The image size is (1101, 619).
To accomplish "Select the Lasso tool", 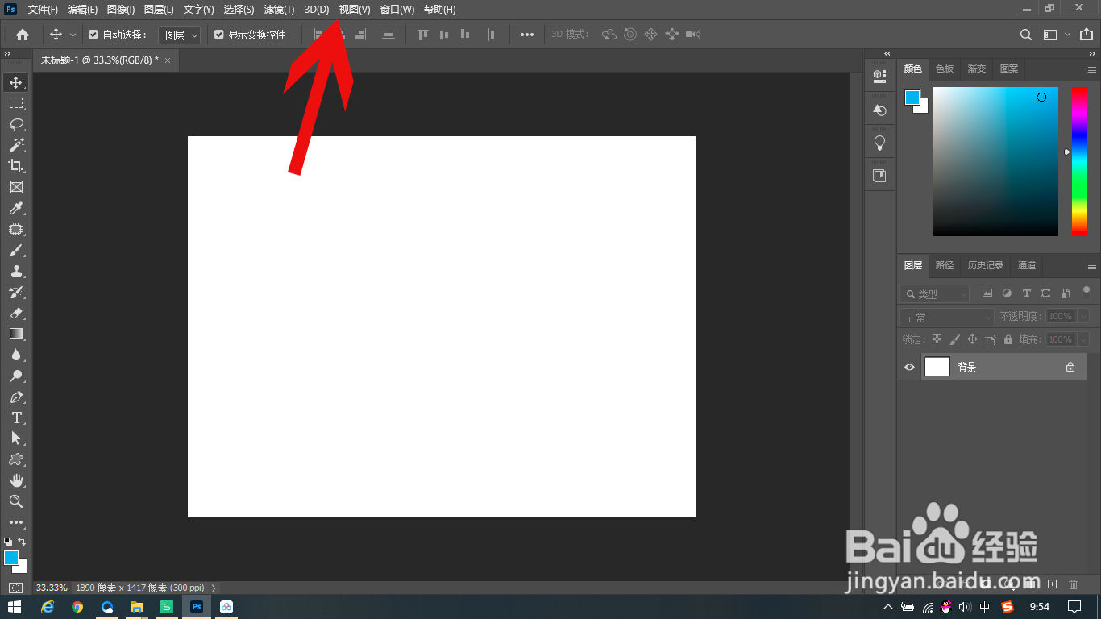I will (x=16, y=124).
